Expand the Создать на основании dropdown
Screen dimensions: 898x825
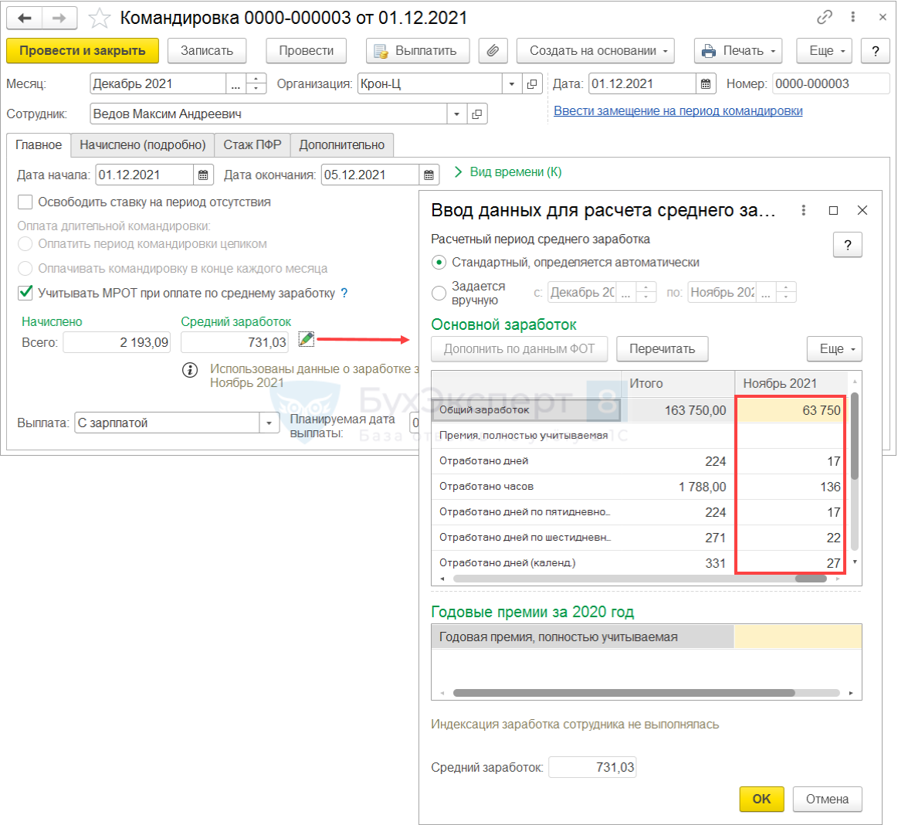[x=595, y=51]
